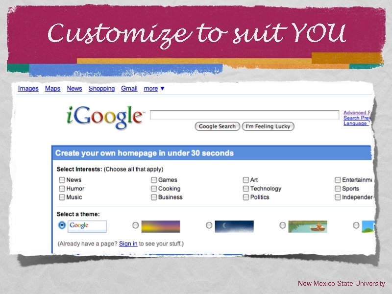
Task: Click the Google Search button
Action: [x=217, y=126]
